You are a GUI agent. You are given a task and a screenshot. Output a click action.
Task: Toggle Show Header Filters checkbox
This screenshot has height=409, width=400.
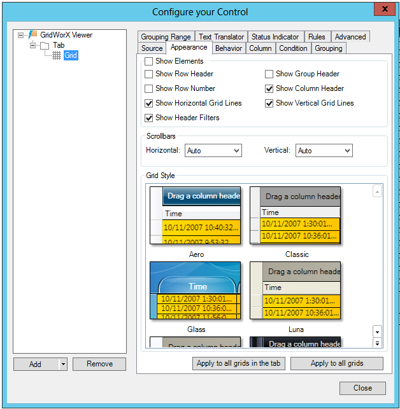click(149, 118)
